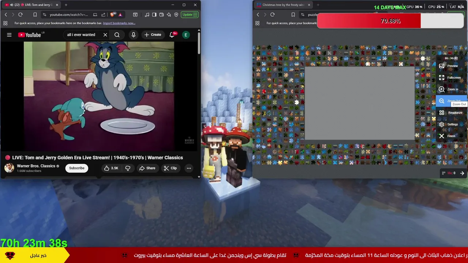Go to the YouTube home logo
Image resolution: width=468 pixels, height=263 pixels.
coord(30,35)
